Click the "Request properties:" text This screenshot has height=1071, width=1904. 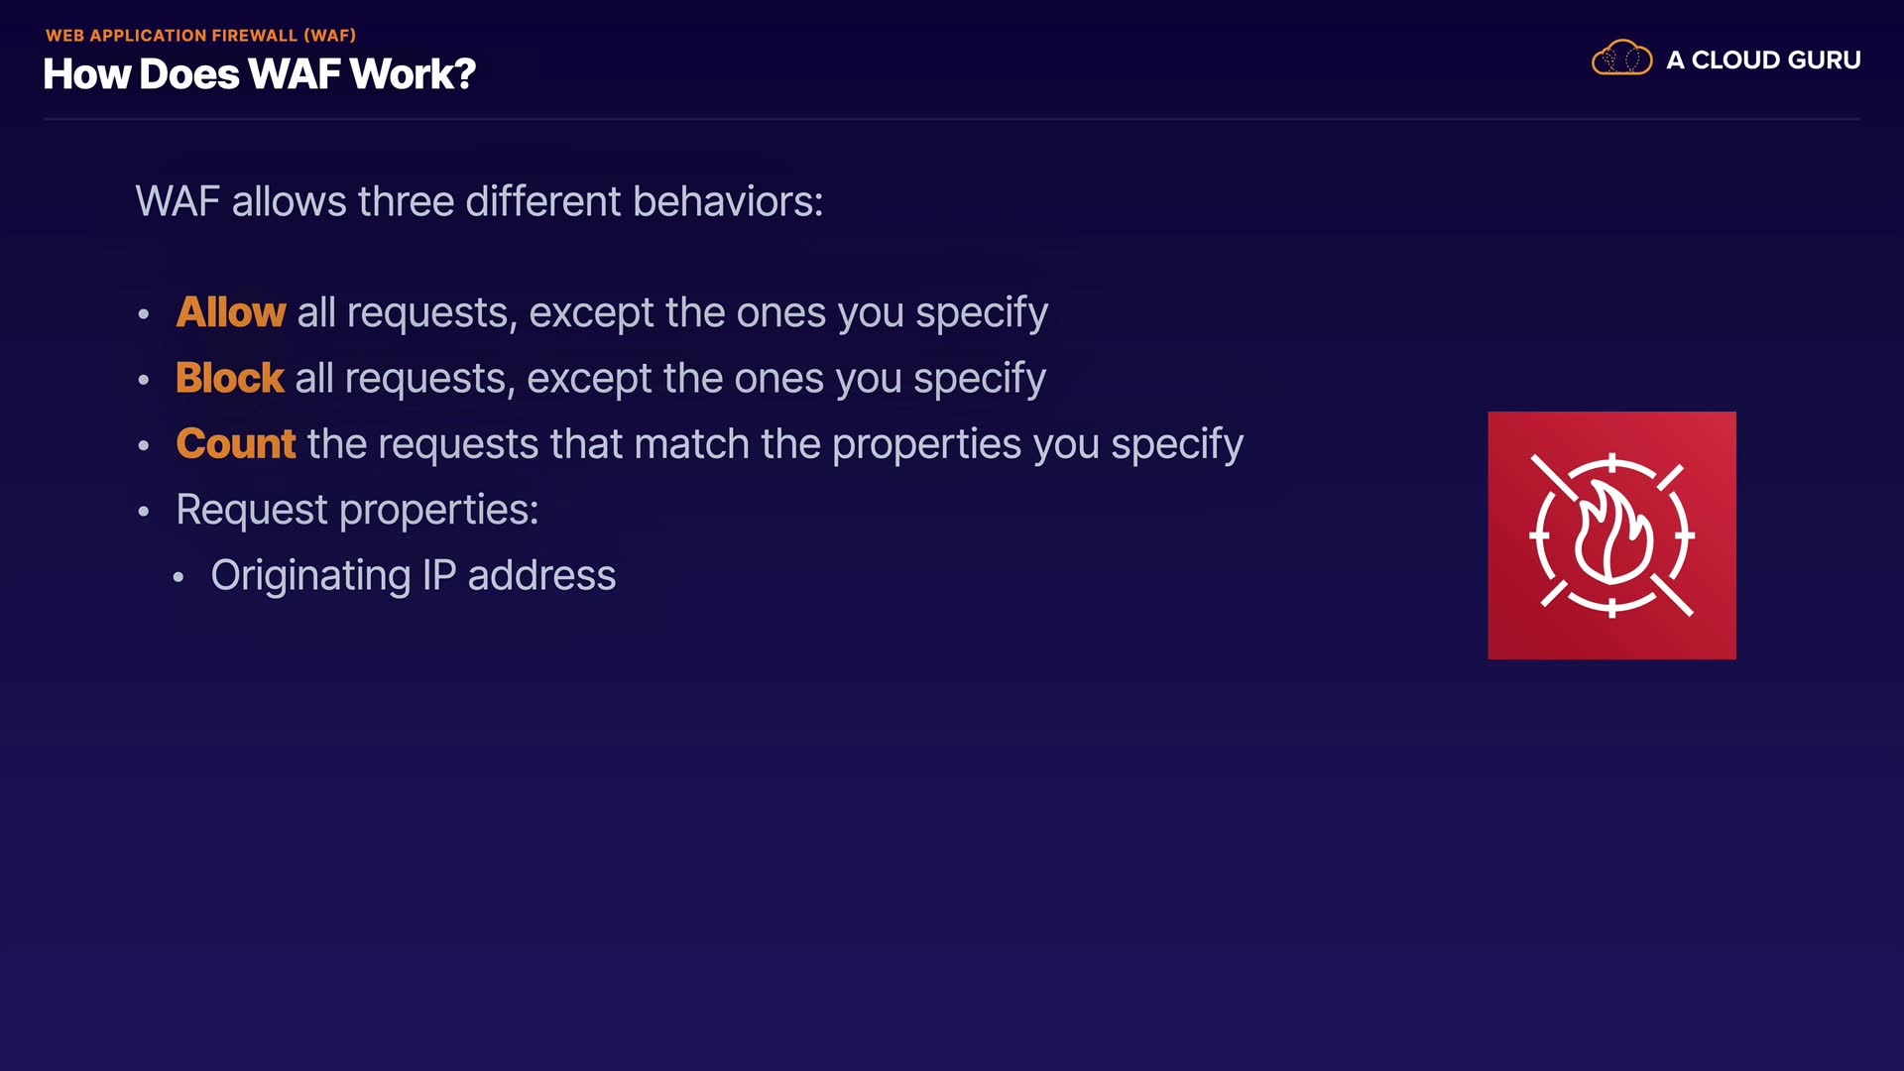click(x=357, y=510)
